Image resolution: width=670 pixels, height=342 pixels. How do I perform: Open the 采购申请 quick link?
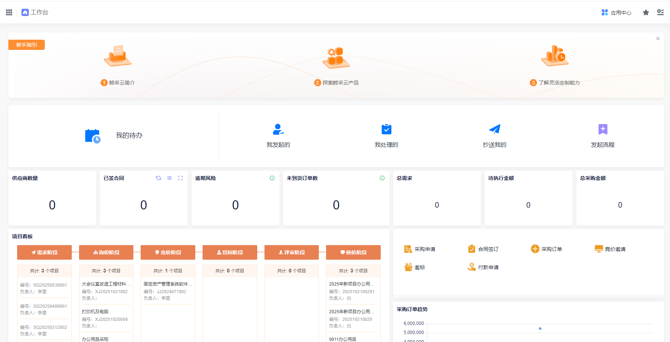420,249
